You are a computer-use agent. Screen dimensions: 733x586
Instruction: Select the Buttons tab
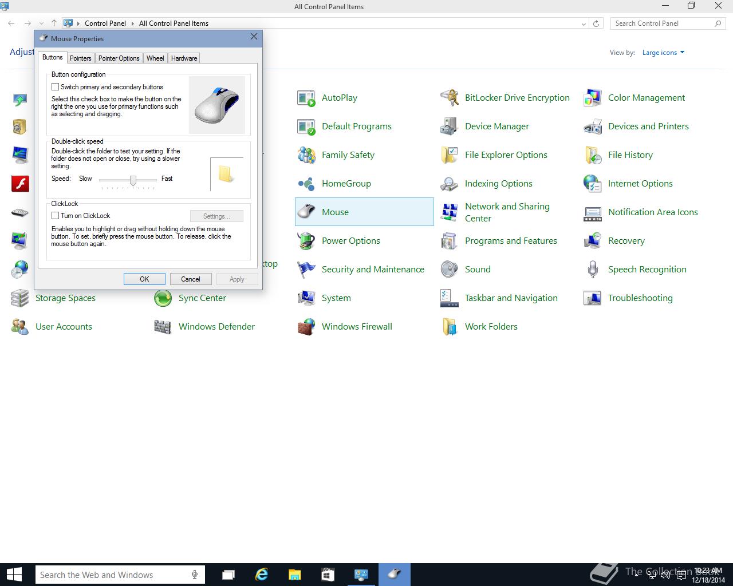[x=53, y=57]
